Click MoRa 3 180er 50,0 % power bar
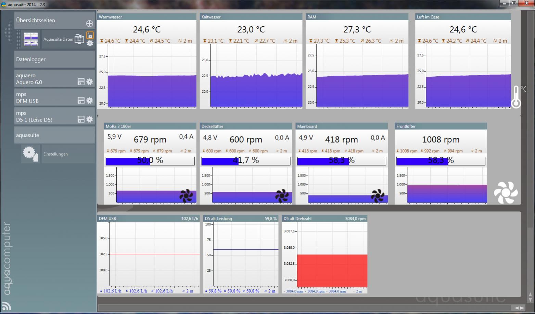This screenshot has height=314, width=535. click(150, 161)
